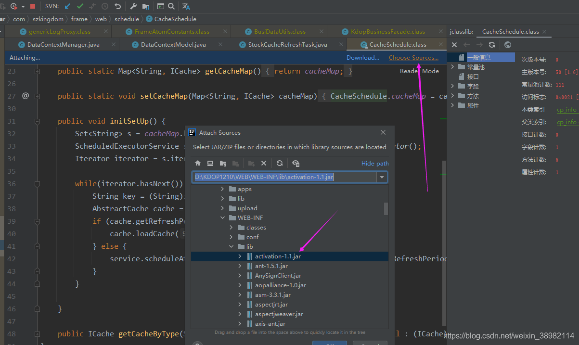Click the jclasslib globe web icon
Viewport: 579px width, 345px height.
tap(507, 45)
